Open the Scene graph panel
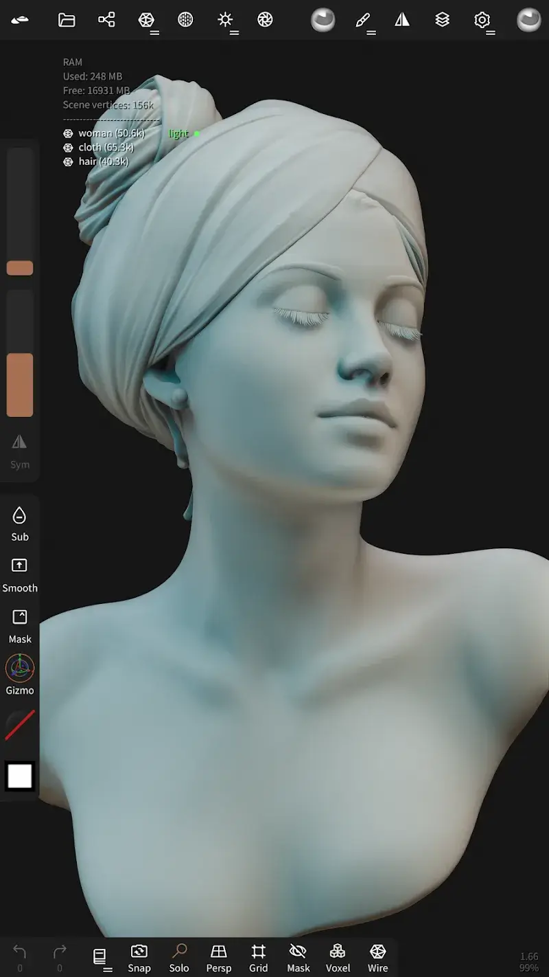 (106, 20)
